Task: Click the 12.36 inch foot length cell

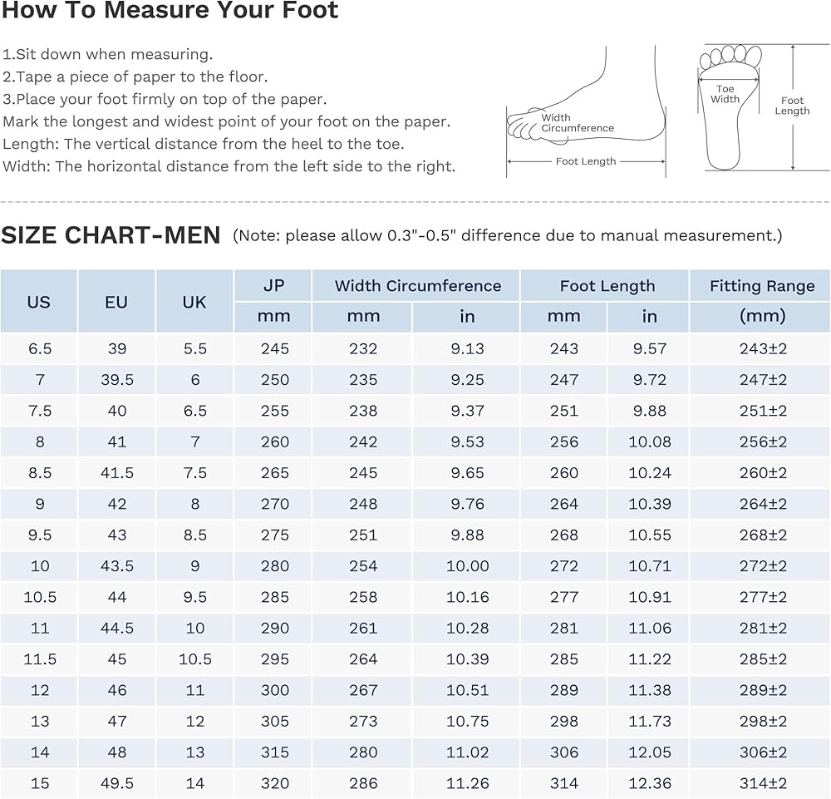Action: [649, 783]
